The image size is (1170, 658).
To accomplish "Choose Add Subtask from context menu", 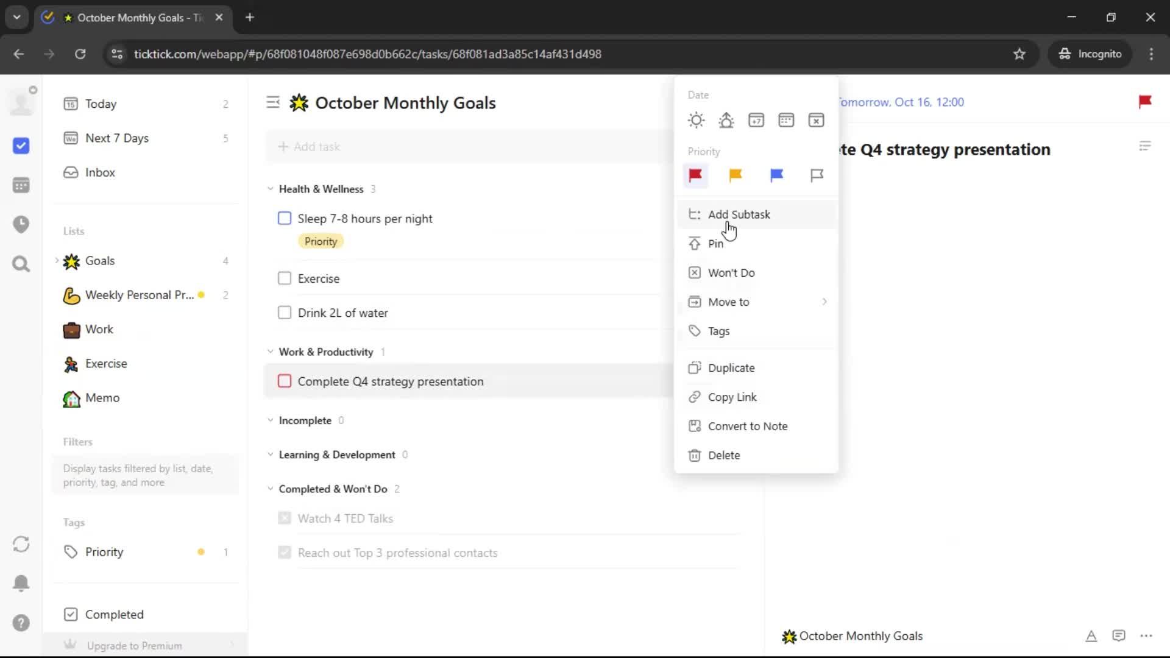I will tap(739, 214).
